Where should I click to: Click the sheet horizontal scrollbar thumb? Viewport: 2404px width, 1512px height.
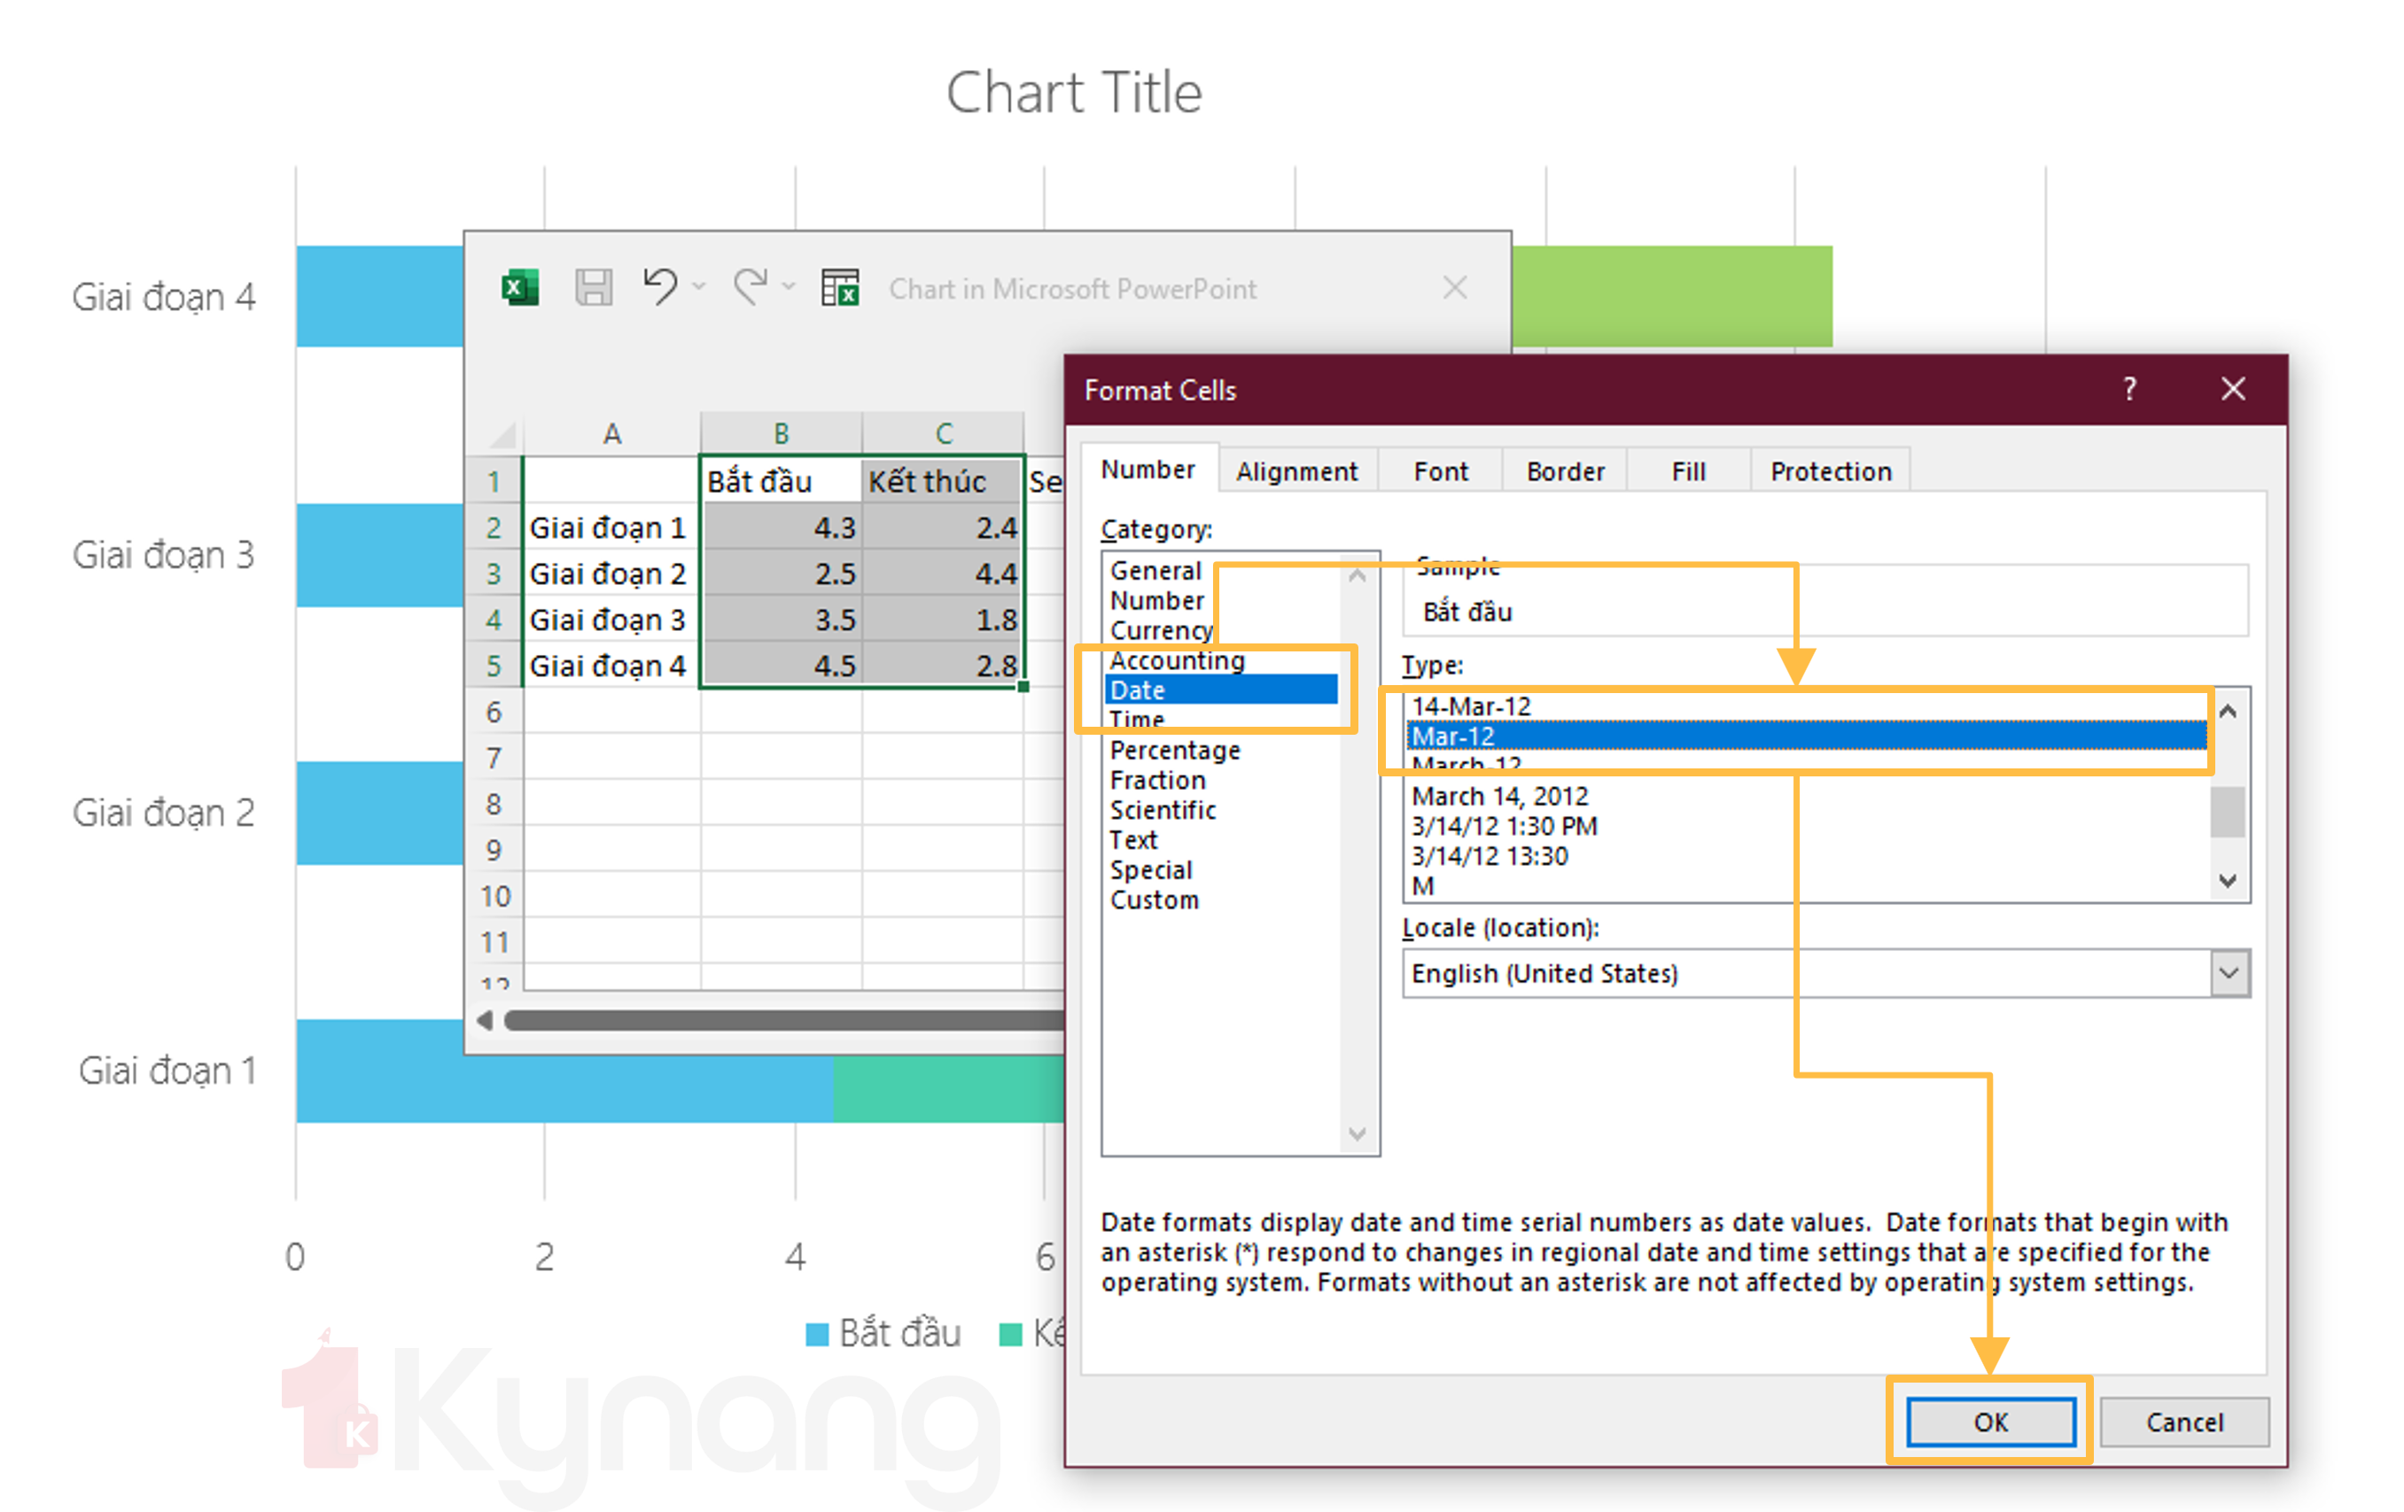coord(785,1019)
